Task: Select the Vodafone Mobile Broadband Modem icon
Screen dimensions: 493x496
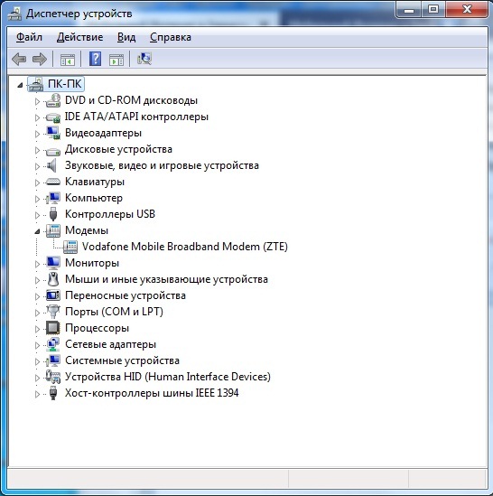Action: [70, 247]
